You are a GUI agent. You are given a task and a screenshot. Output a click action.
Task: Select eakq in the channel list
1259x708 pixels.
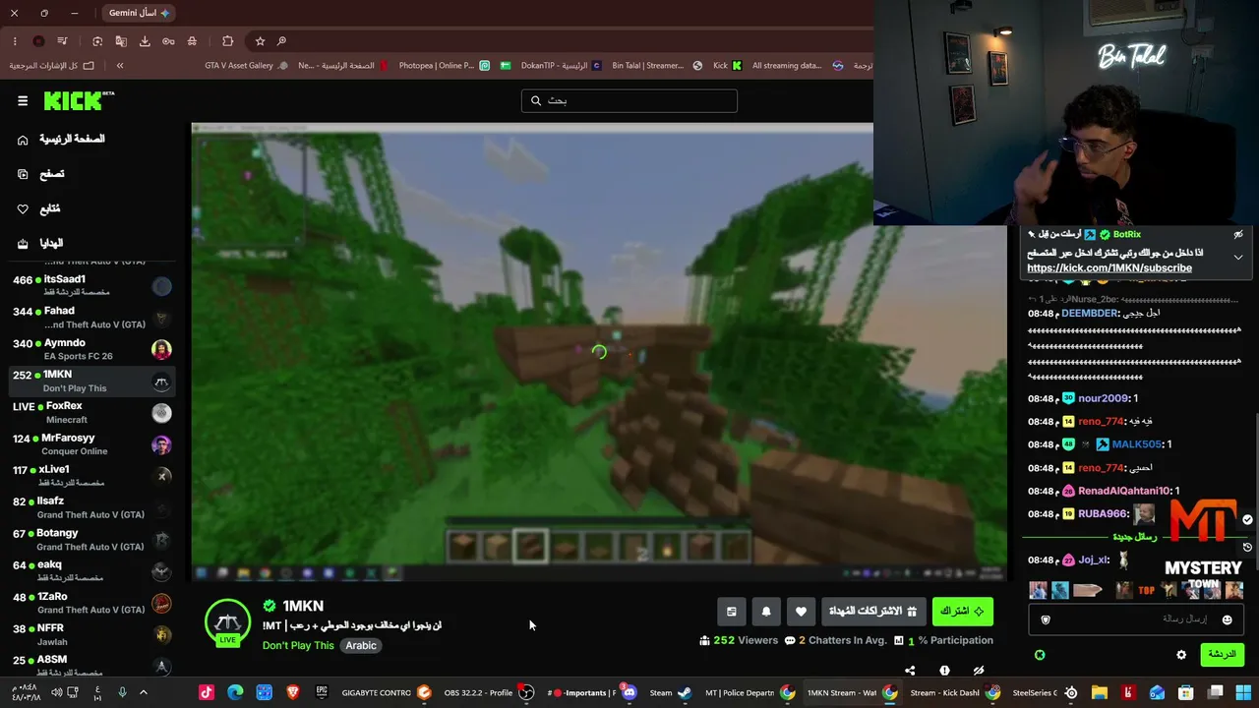tap(91, 571)
